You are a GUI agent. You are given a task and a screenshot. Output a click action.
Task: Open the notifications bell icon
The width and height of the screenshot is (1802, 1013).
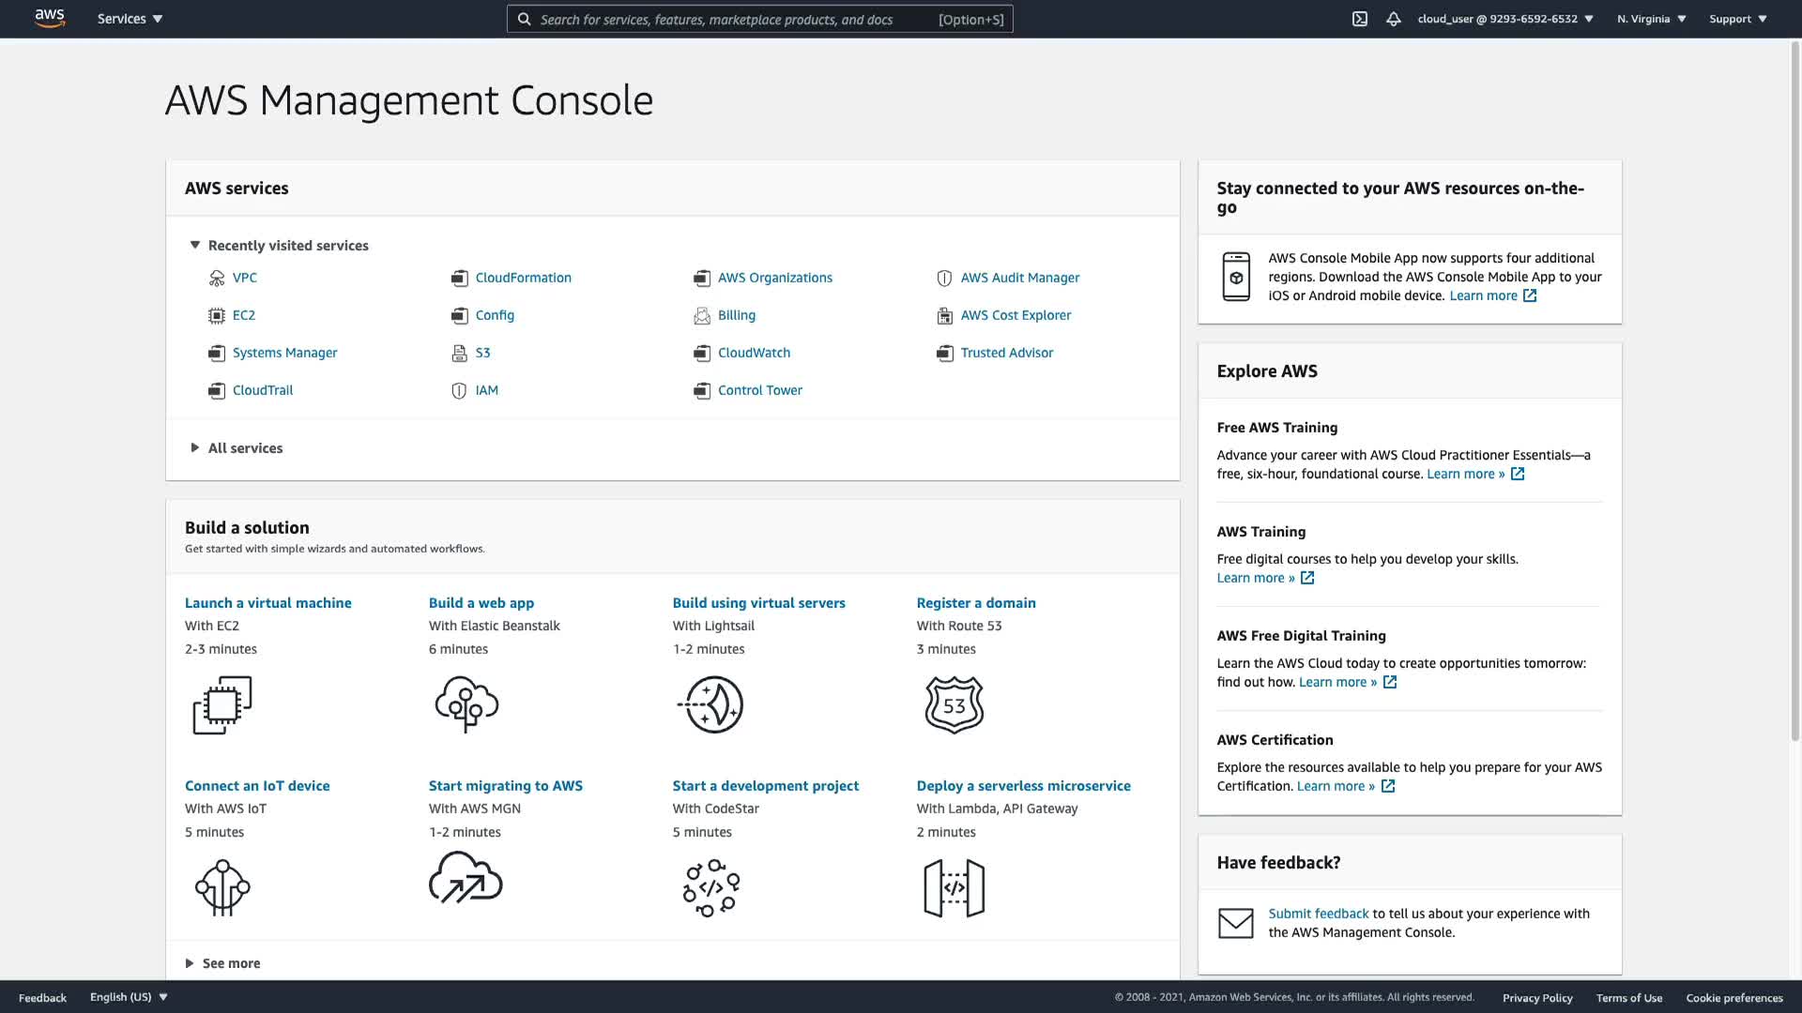click(x=1394, y=19)
